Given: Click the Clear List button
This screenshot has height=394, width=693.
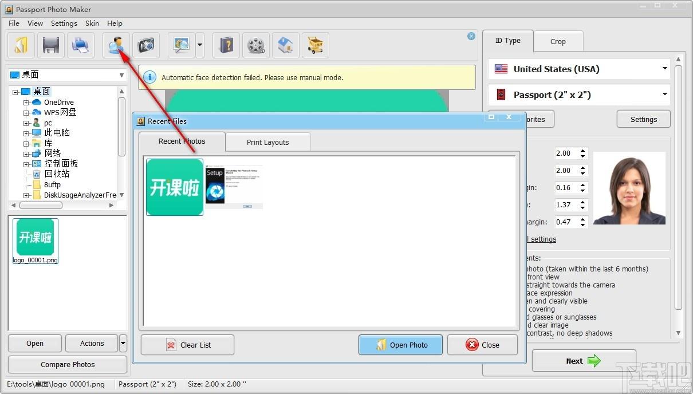Looking at the screenshot, I should [187, 345].
